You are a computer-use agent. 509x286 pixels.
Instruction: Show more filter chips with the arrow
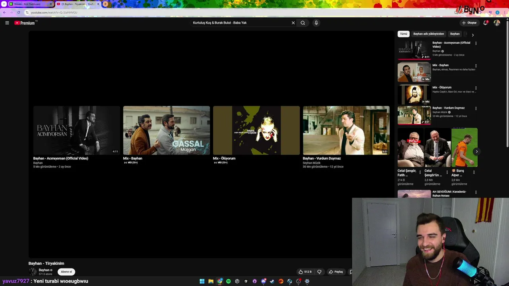point(472,35)
